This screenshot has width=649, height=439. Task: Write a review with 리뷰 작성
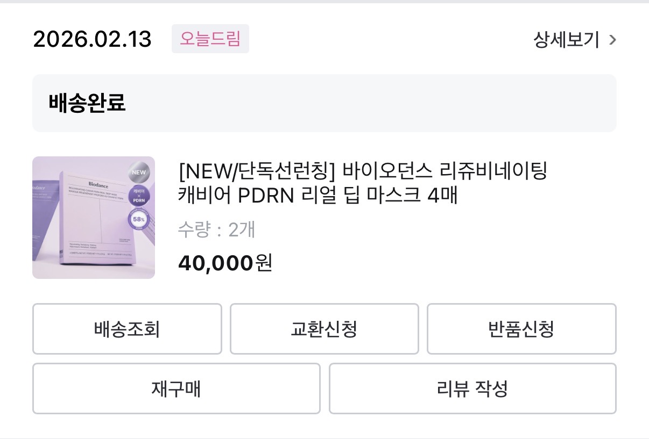tap(472, 388)
